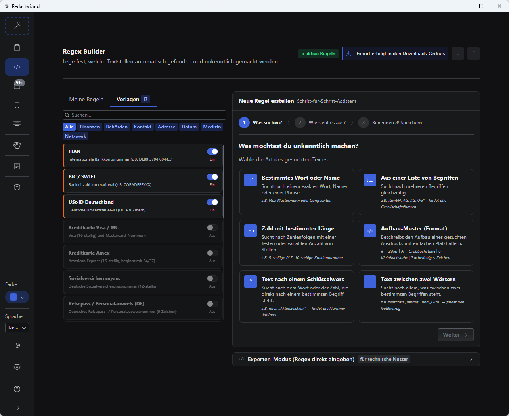Select the hand tool in sidebar
509x416 pixels.
pos(17,145)
